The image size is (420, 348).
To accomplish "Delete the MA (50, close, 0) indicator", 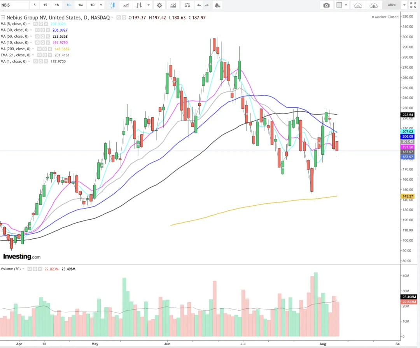I will (x=48, y=37).
